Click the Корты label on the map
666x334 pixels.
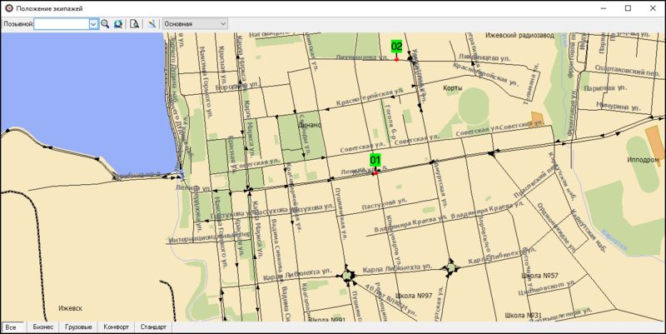(453, 87)
